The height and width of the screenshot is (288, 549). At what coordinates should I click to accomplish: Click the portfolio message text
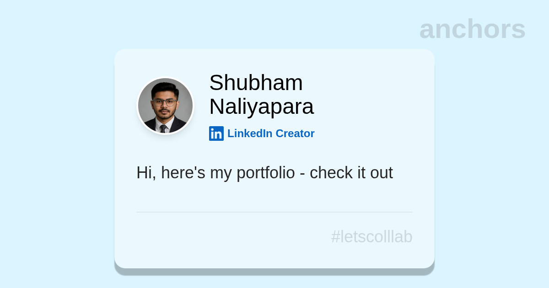tap(264, 173)
